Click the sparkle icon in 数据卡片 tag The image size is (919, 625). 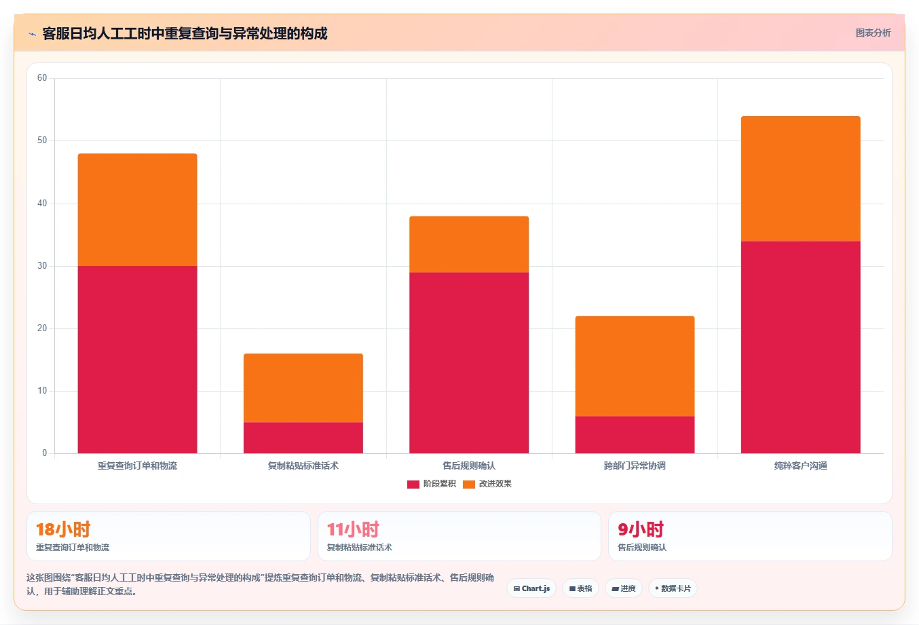[x=657, y=588]
